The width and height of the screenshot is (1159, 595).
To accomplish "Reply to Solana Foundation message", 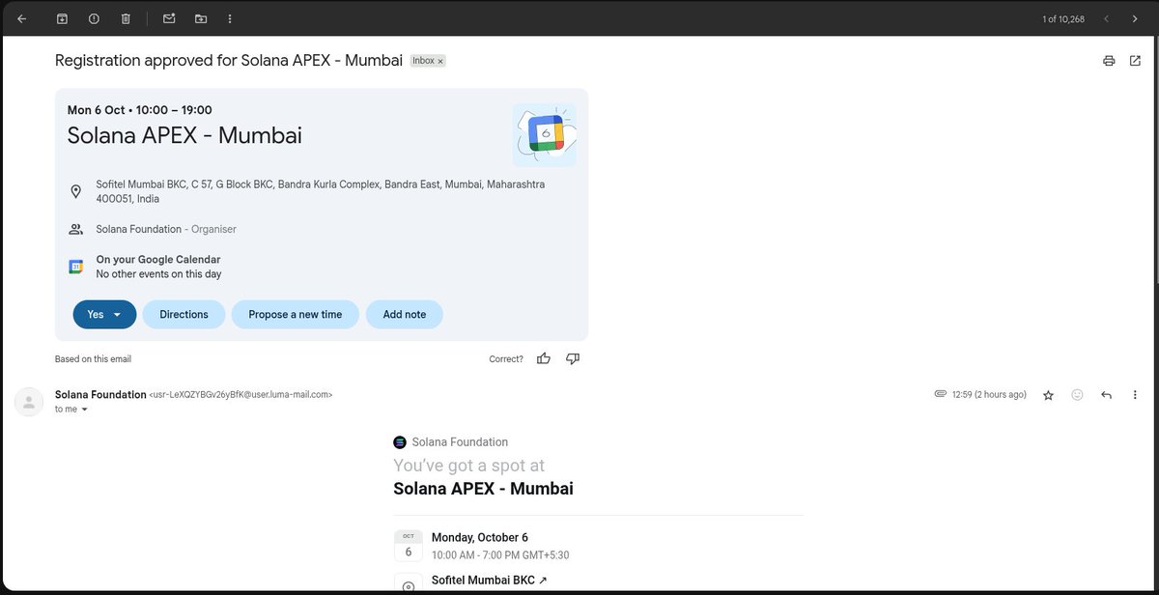I will (1106, 395).
